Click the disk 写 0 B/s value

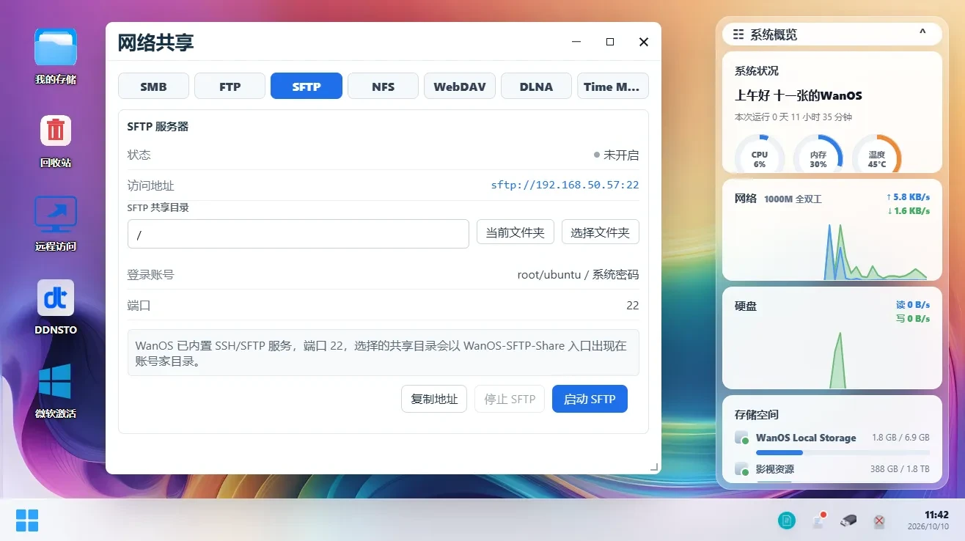tap(912, 318)
